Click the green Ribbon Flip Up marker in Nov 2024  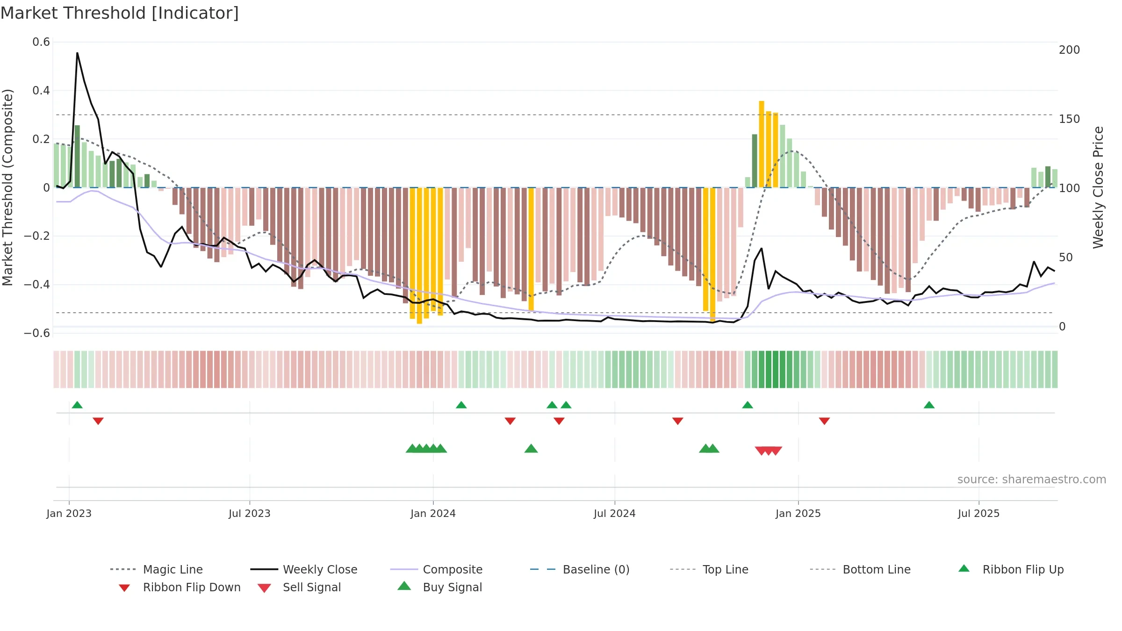click(748, 405)
